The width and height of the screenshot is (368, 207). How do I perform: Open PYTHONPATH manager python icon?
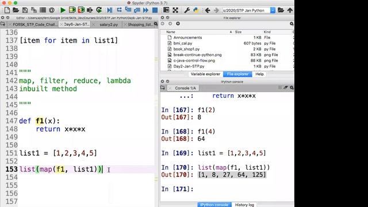[x=195, y=10]
